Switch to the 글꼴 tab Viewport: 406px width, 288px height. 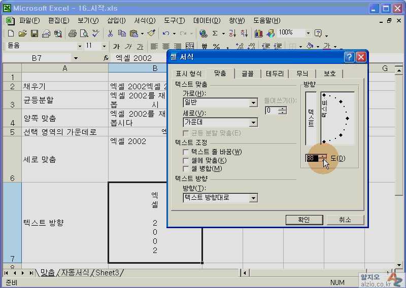click(248, 74)
